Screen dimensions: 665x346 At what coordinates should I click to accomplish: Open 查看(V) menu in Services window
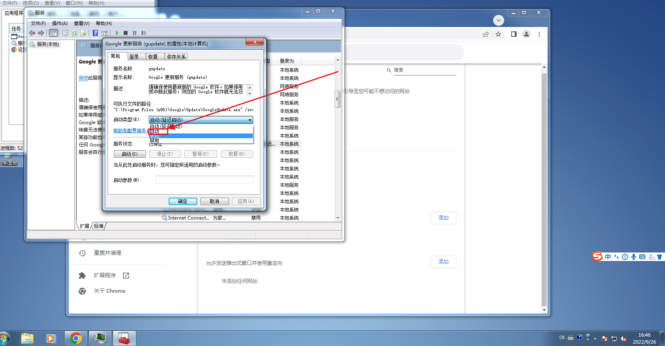(82, 23)
